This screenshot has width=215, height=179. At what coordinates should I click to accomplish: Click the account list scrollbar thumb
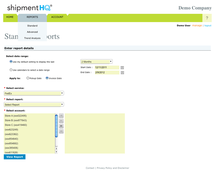[x=56, y=126]
